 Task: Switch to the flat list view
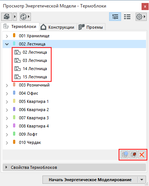pos(127,17)
